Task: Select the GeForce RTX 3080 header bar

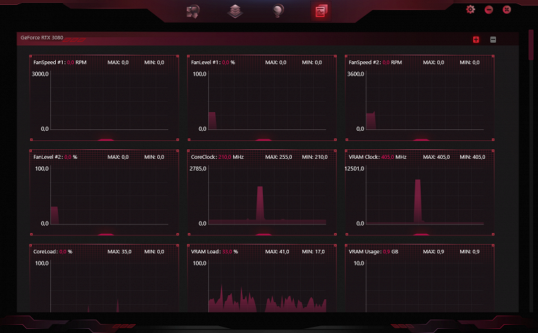Action: point(268,39)
